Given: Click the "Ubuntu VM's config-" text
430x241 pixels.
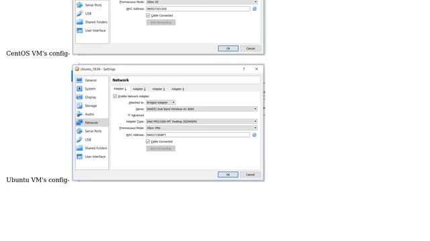Looking at the screenshot, I should point(38,180).
